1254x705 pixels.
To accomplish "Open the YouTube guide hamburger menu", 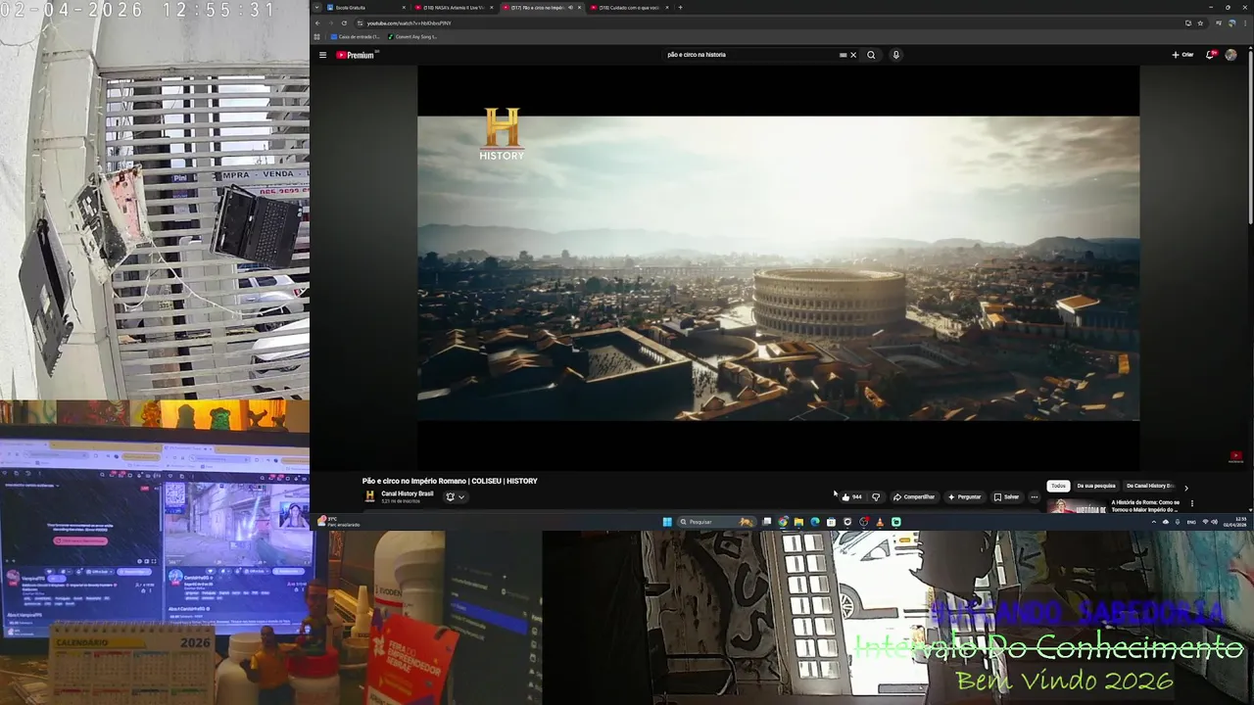I will [322, 55].
